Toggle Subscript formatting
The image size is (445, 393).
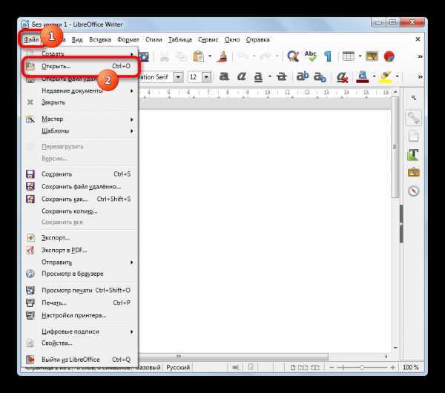320,76
